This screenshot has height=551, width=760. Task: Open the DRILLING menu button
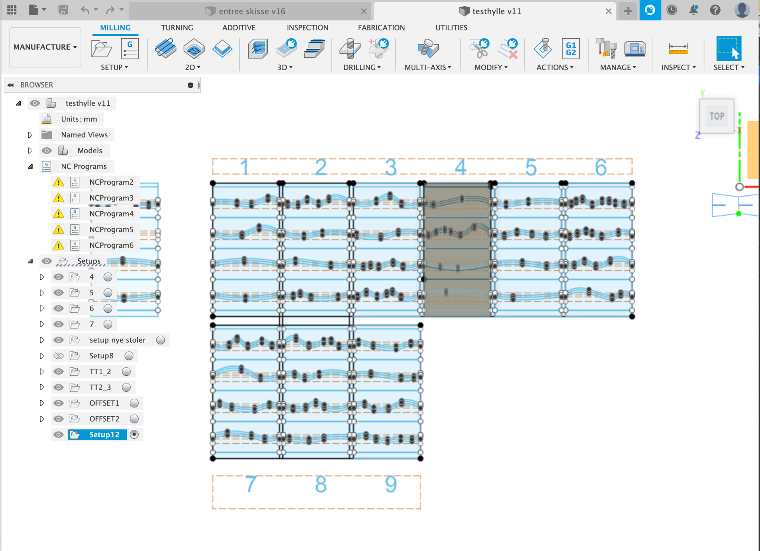(x=362, y=67)
